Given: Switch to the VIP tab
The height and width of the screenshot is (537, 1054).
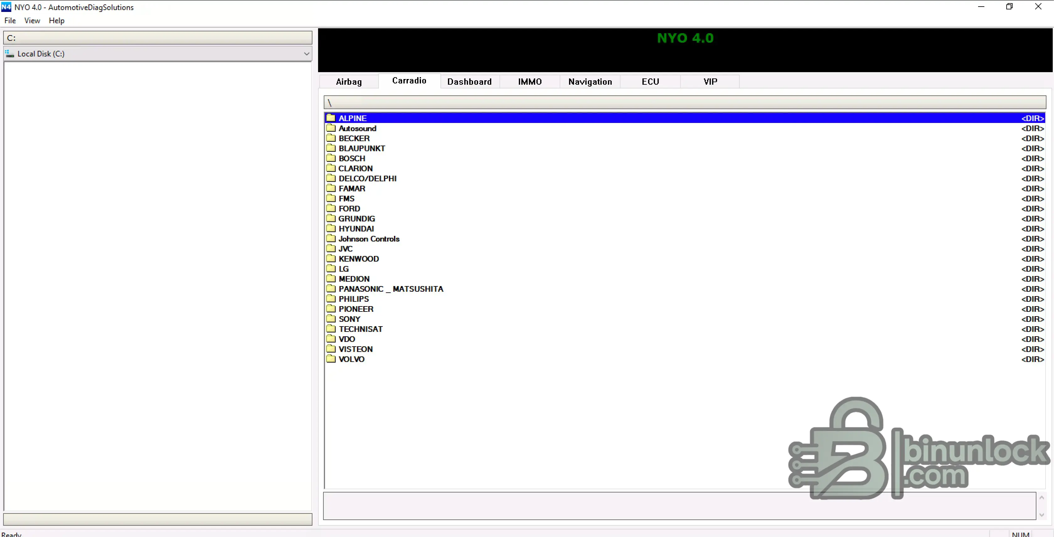Looking at the screenshot, I should coord(710,81).
